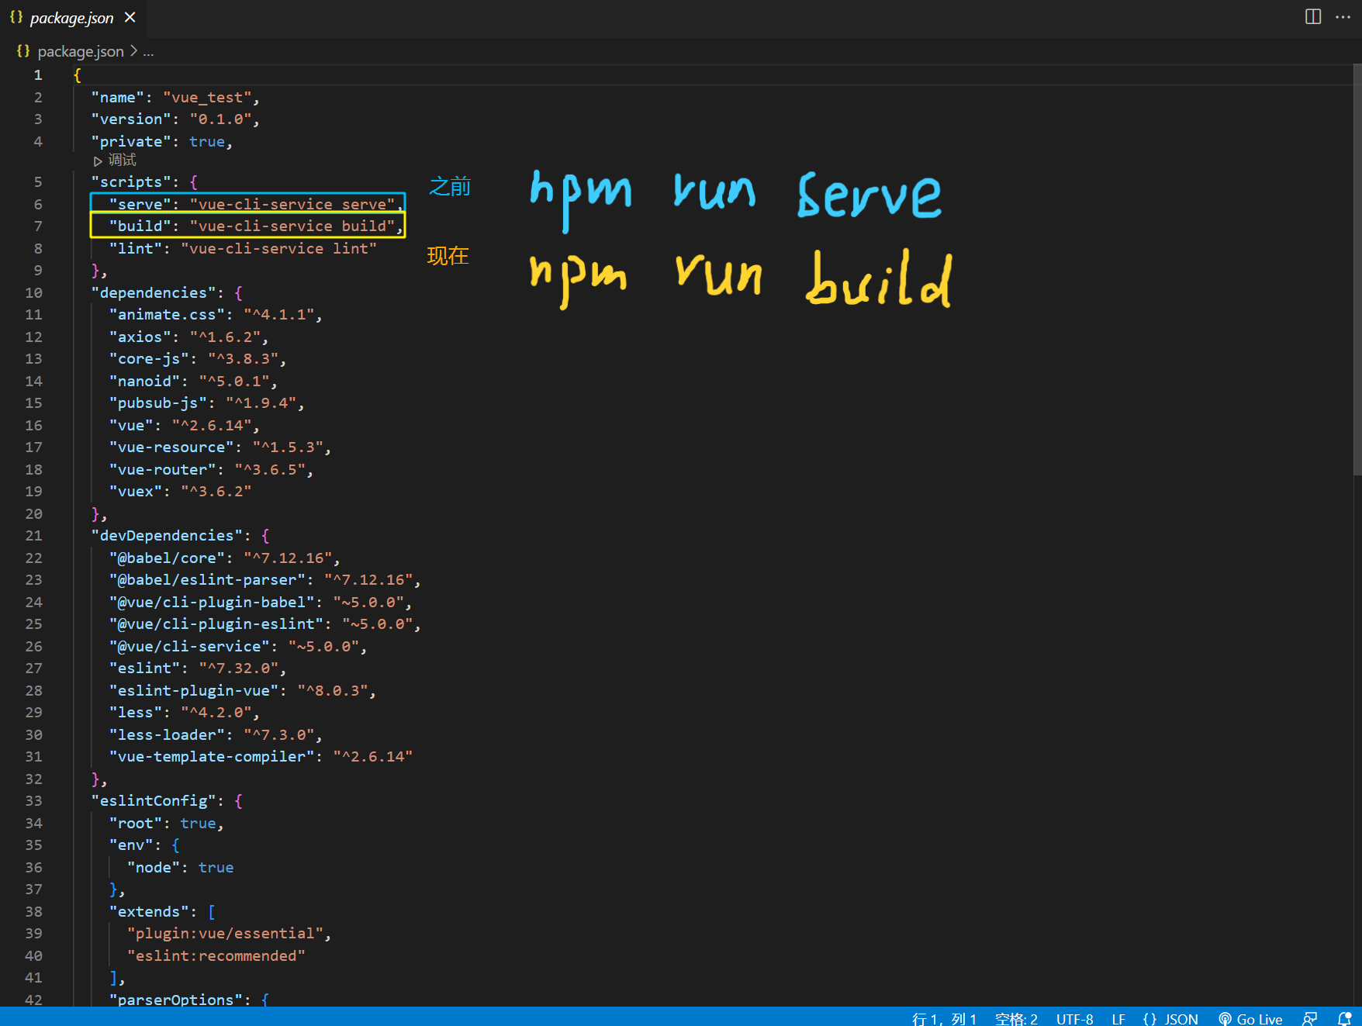Viewport: 1362px width, 1026px height.
Task: Click the "pubsub-js" dependency line
Action: click(206, 402)
